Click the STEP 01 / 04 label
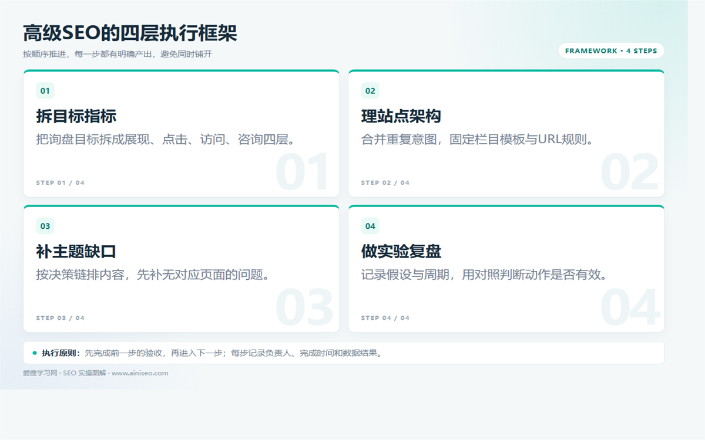Viewport: 705px width, 440px height. point(61,182)
